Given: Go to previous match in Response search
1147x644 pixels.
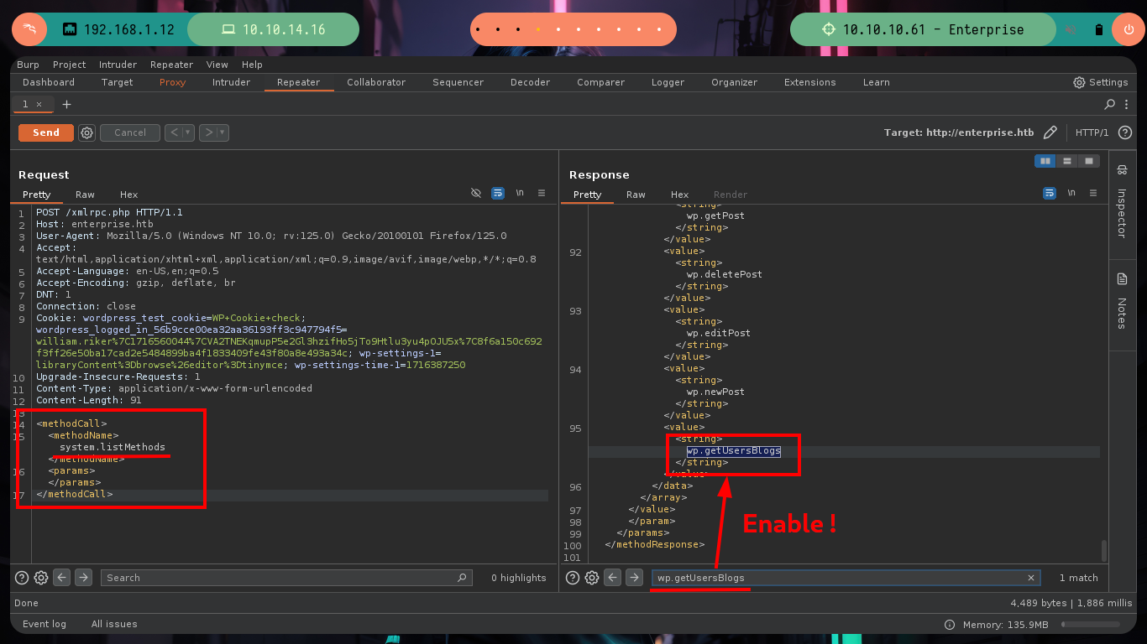Looking at the screenshot, I should (613, 578).
